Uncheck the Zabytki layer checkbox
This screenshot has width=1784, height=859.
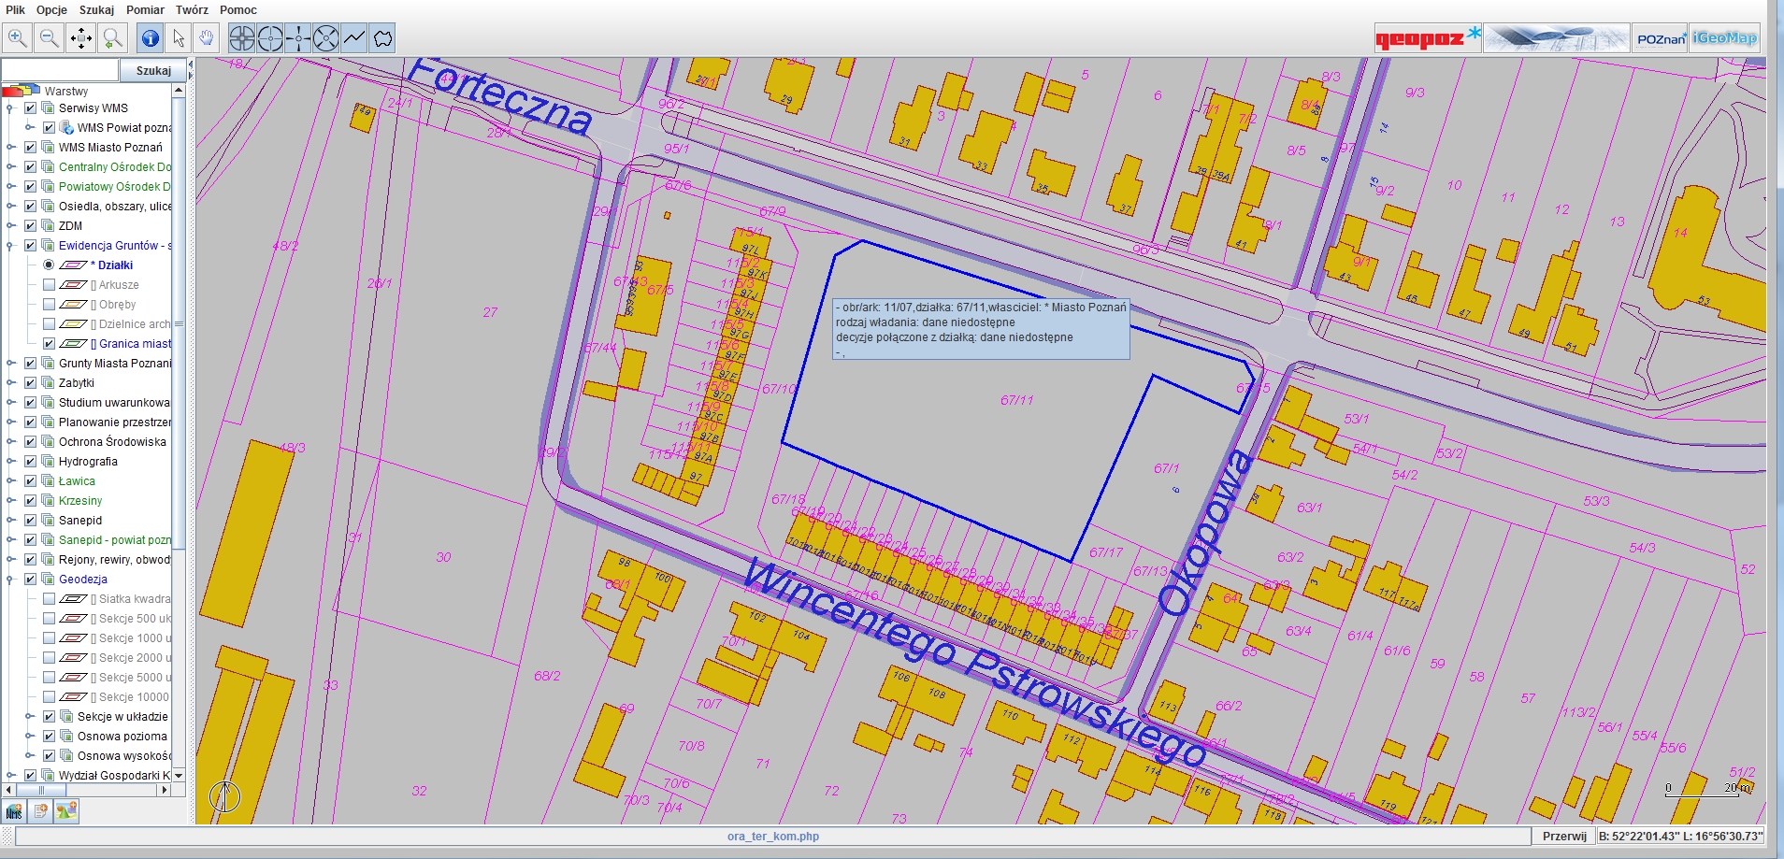[x=31, y=383]
